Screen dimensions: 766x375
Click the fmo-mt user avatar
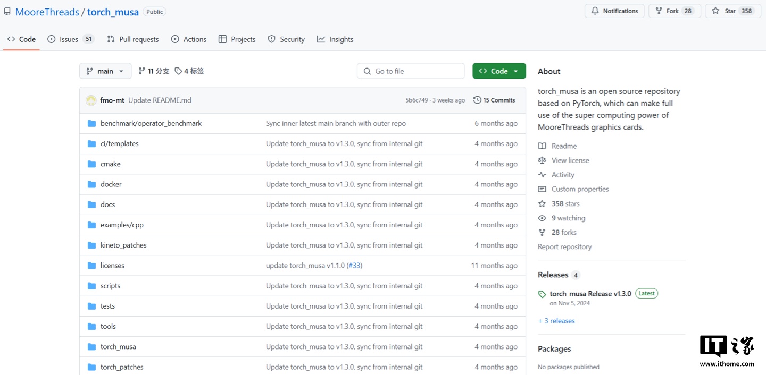[x=91, y=100]
